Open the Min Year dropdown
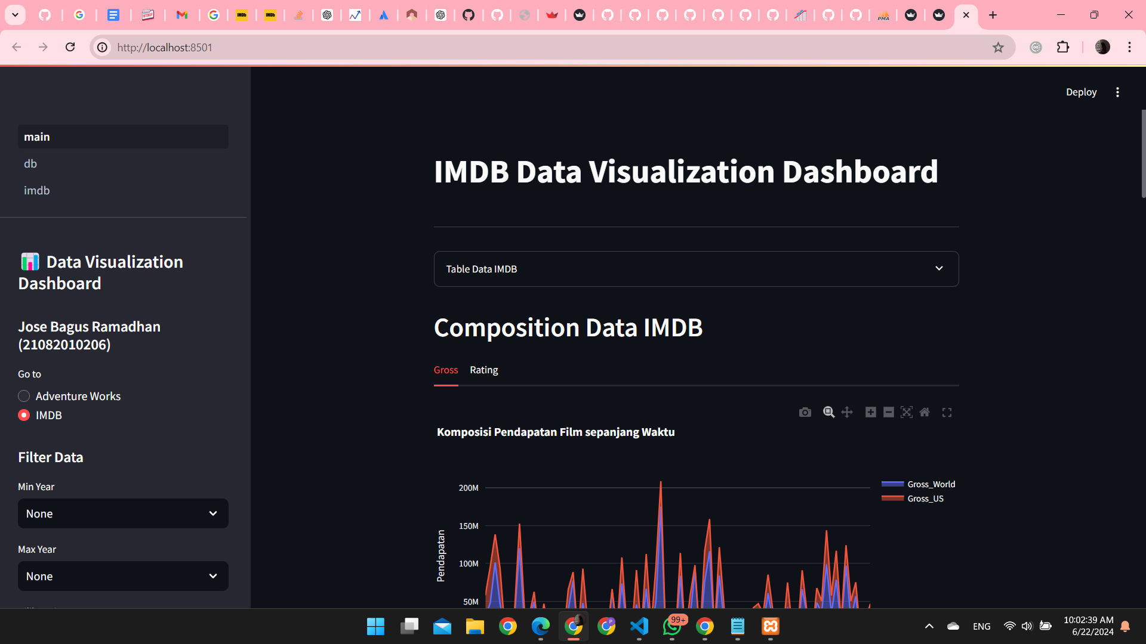The image size is (1146, 644). [x=123, y=513]
